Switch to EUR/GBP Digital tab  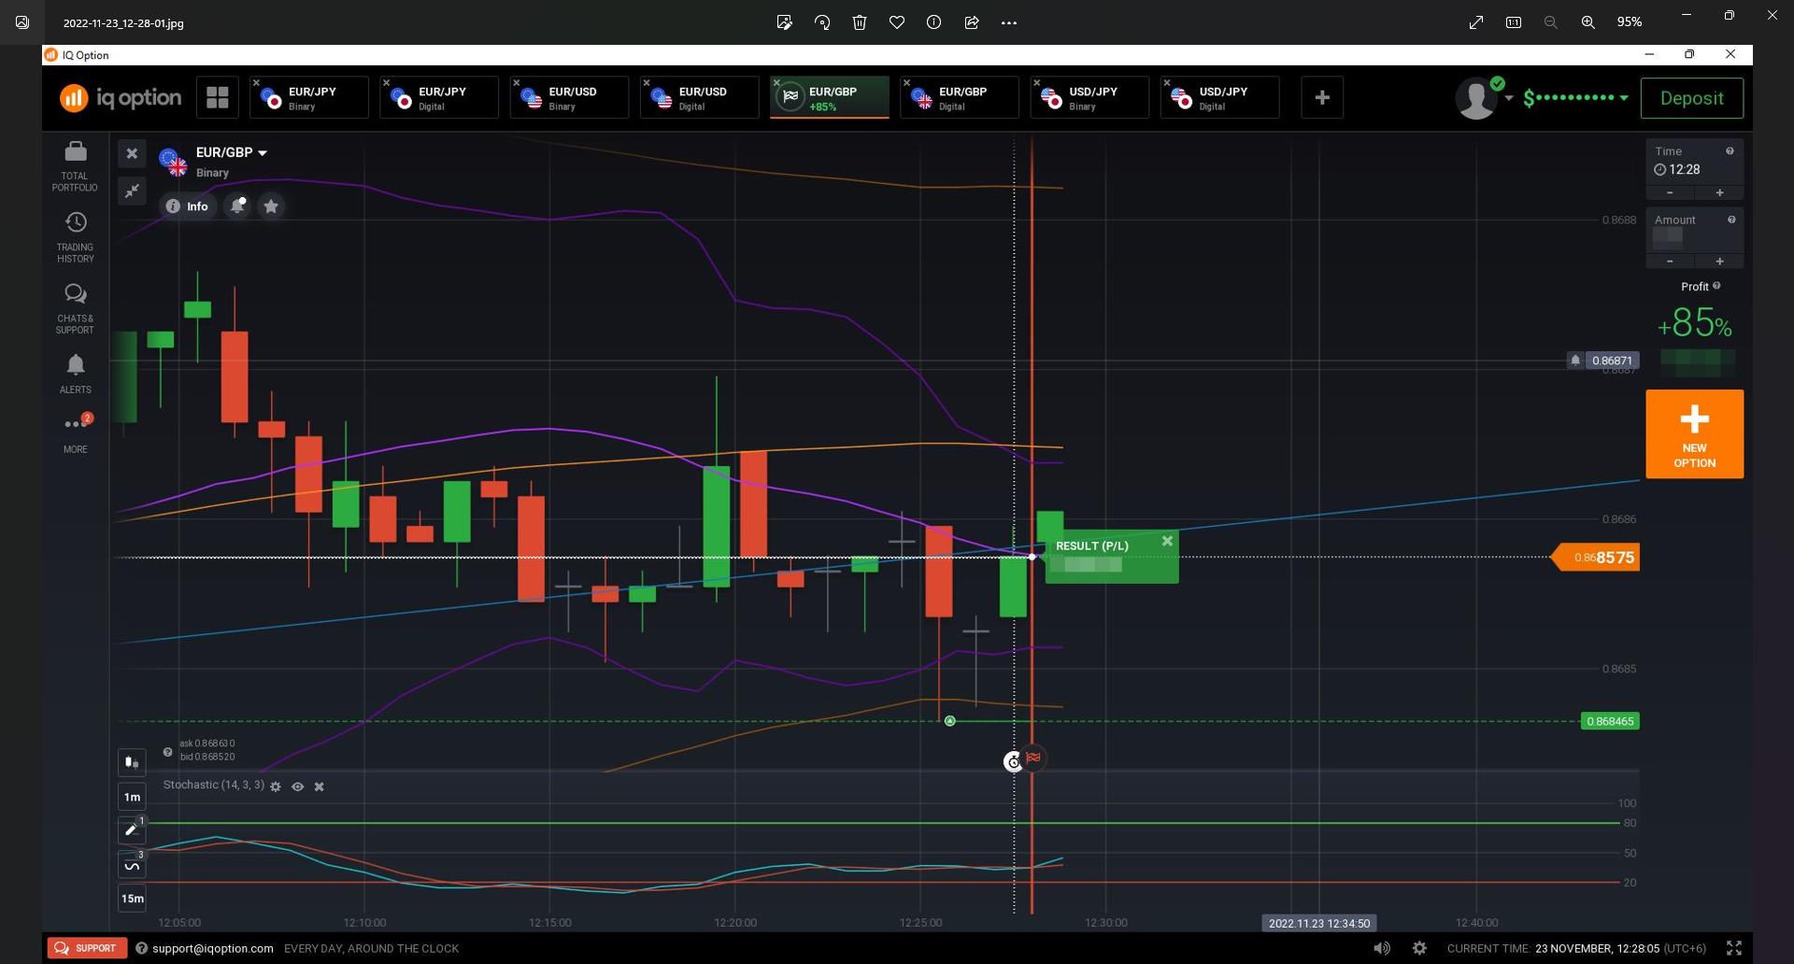point(960,98)
